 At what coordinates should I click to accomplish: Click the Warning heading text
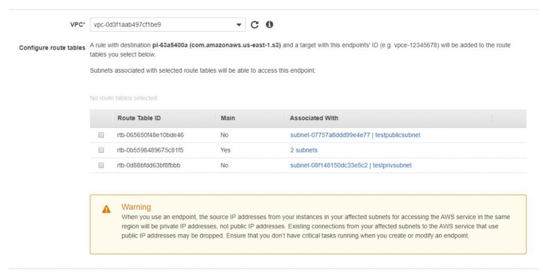point(136,207)
